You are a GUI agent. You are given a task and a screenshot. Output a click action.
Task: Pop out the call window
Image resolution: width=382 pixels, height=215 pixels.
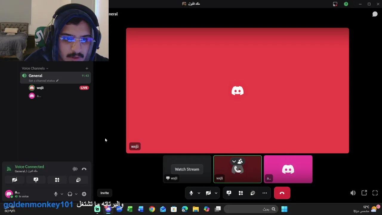point(364,193)
